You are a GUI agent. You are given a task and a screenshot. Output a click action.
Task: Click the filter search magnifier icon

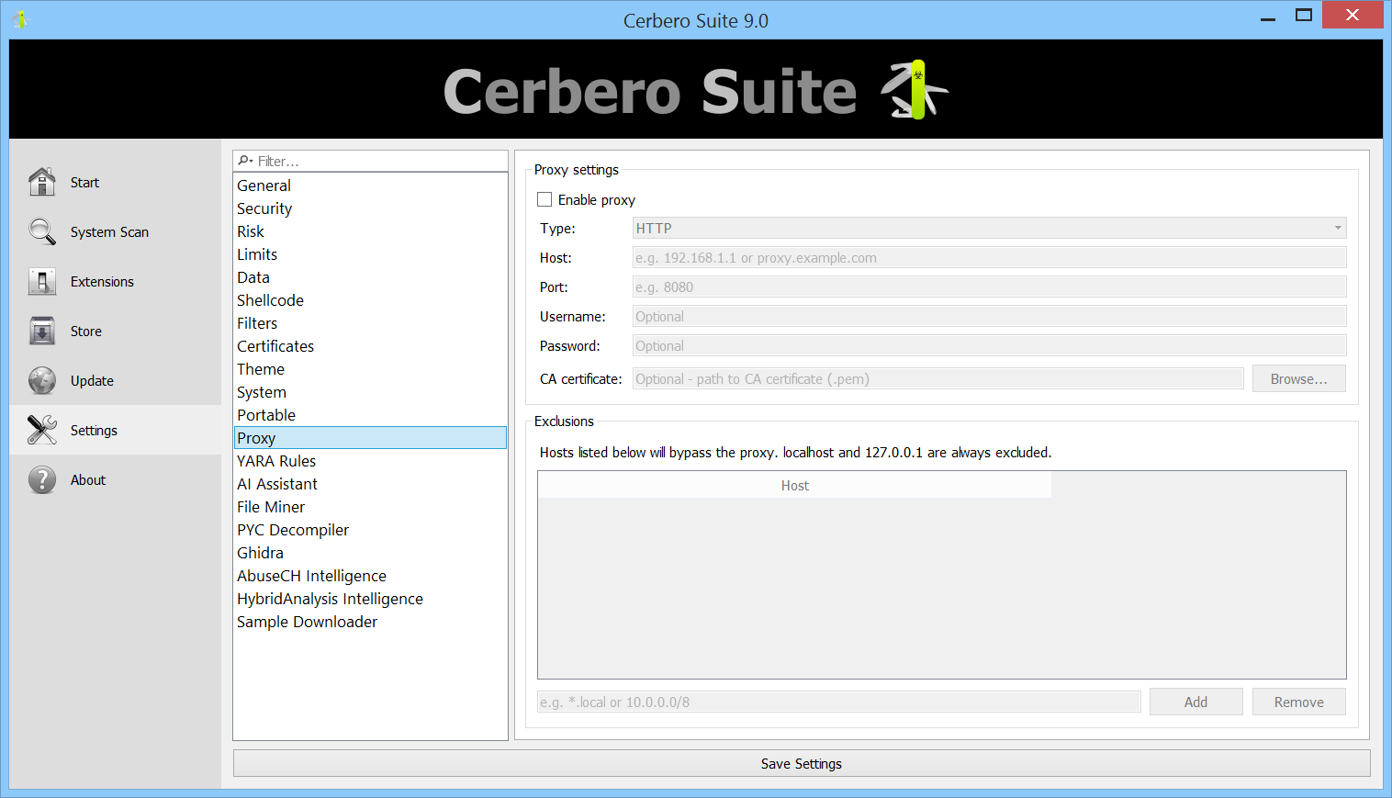tap(245, 161)
